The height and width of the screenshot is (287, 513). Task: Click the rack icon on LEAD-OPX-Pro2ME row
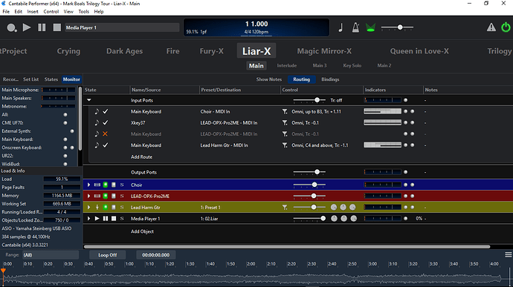(97, 197)
